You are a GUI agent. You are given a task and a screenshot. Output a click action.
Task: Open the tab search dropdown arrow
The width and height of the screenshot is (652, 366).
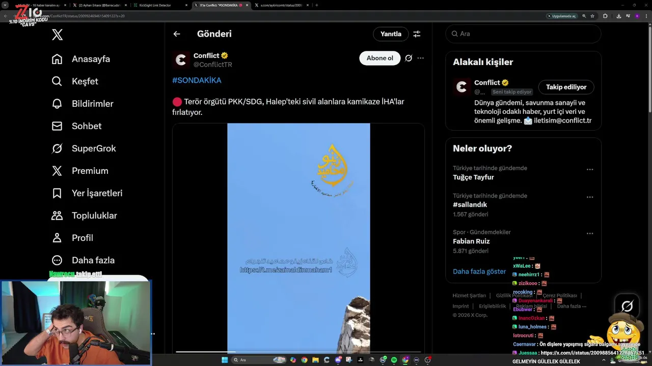coord(5,5)
